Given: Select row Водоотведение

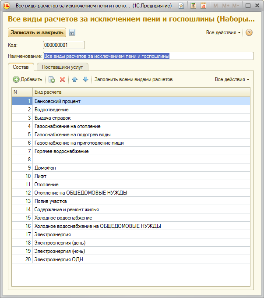Looking at the screenshot, I should 131,110.
